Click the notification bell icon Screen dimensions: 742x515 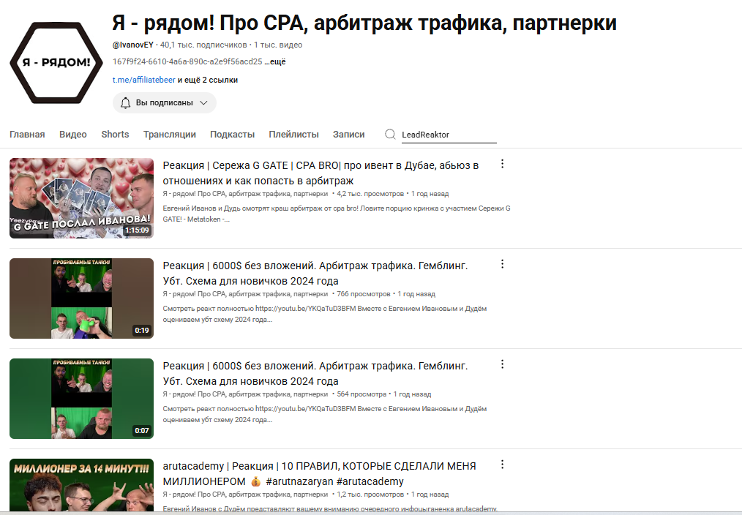125,102
